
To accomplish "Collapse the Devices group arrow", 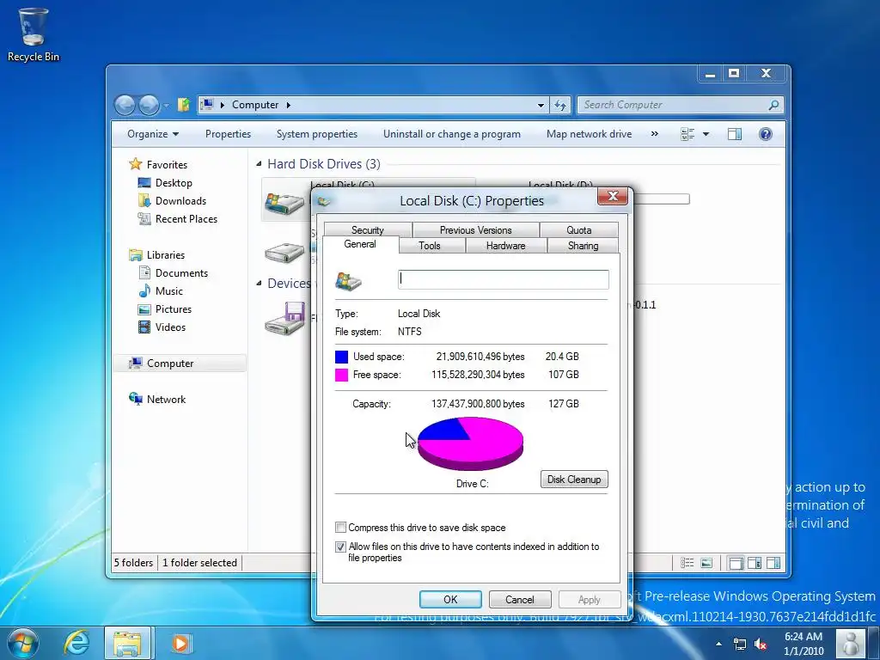I will point(259,283).
